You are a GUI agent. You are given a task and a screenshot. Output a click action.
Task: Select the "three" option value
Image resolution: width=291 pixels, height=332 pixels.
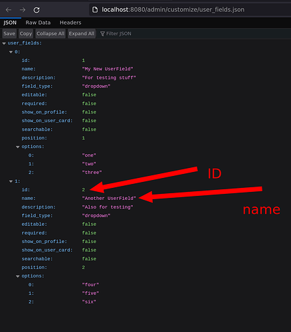click(92, 173)
